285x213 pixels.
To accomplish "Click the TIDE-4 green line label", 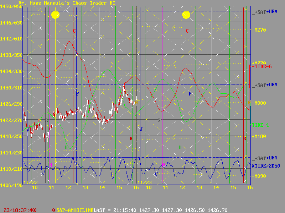I will pyautogui.click(x=260, y=125).
